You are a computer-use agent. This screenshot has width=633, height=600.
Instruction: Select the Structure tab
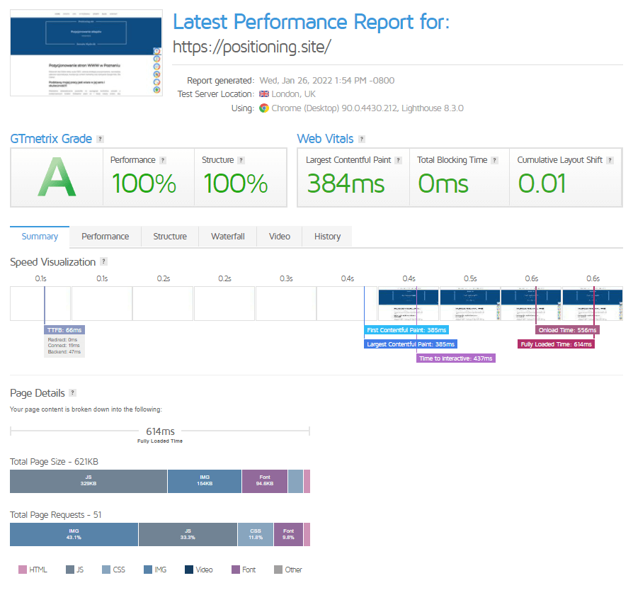(x=170, y=237)
